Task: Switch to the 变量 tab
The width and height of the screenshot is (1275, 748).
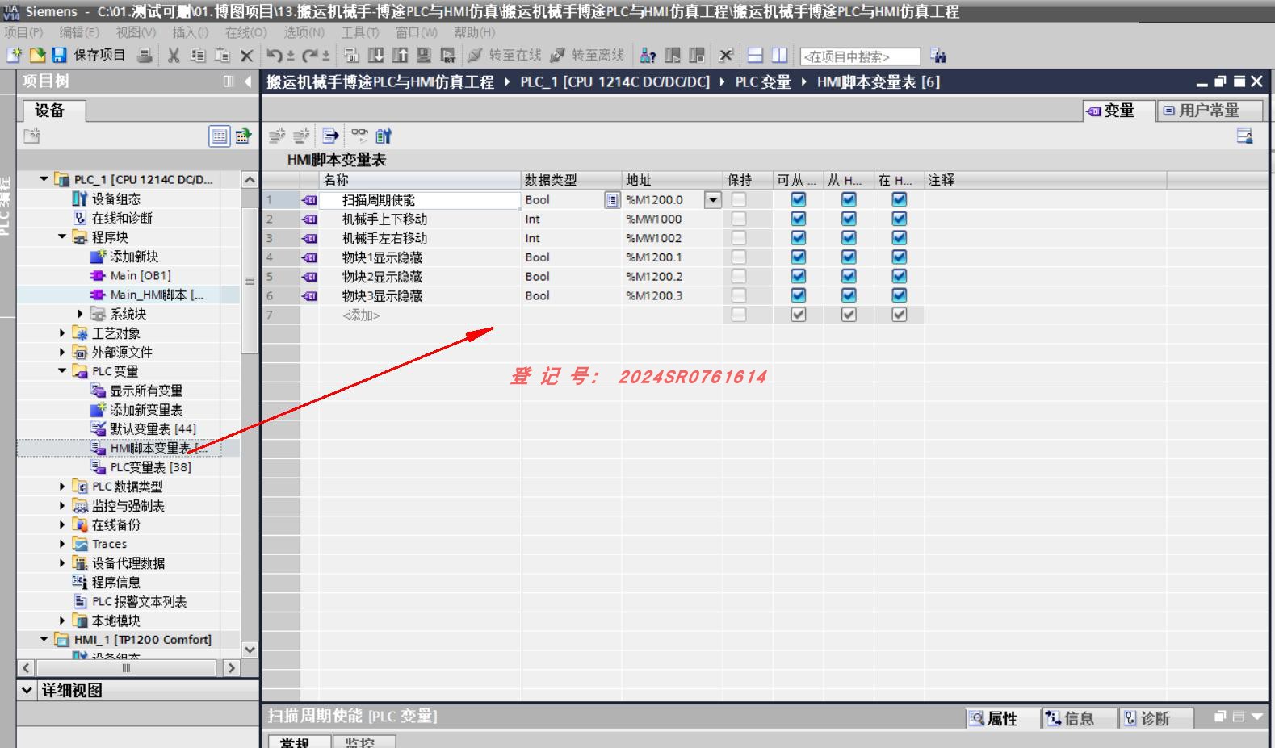Action: 1118,111
